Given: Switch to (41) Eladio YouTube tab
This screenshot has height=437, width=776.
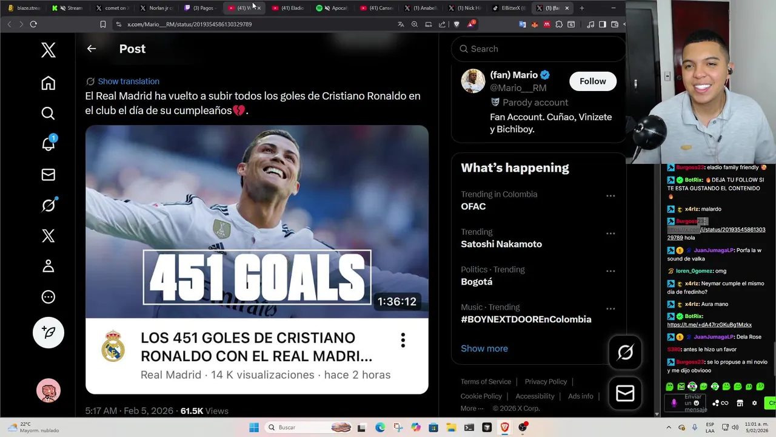Looking at the screenshot, I should 289,8.
